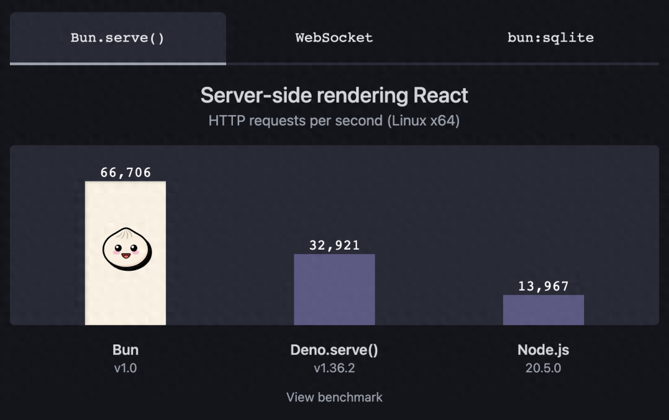Click the 32,921 value label

point(334,245)
